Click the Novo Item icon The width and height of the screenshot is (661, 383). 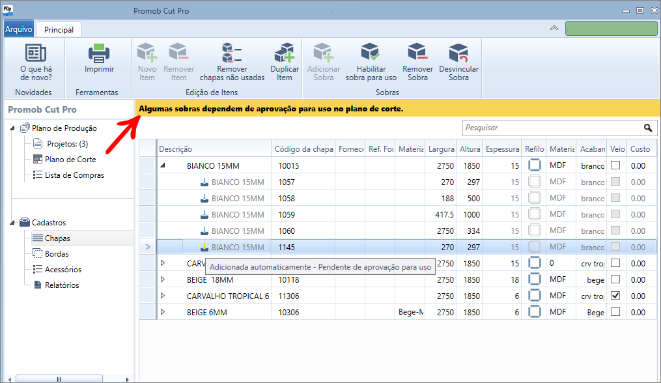pyautogui.click(x=147, y=53)
